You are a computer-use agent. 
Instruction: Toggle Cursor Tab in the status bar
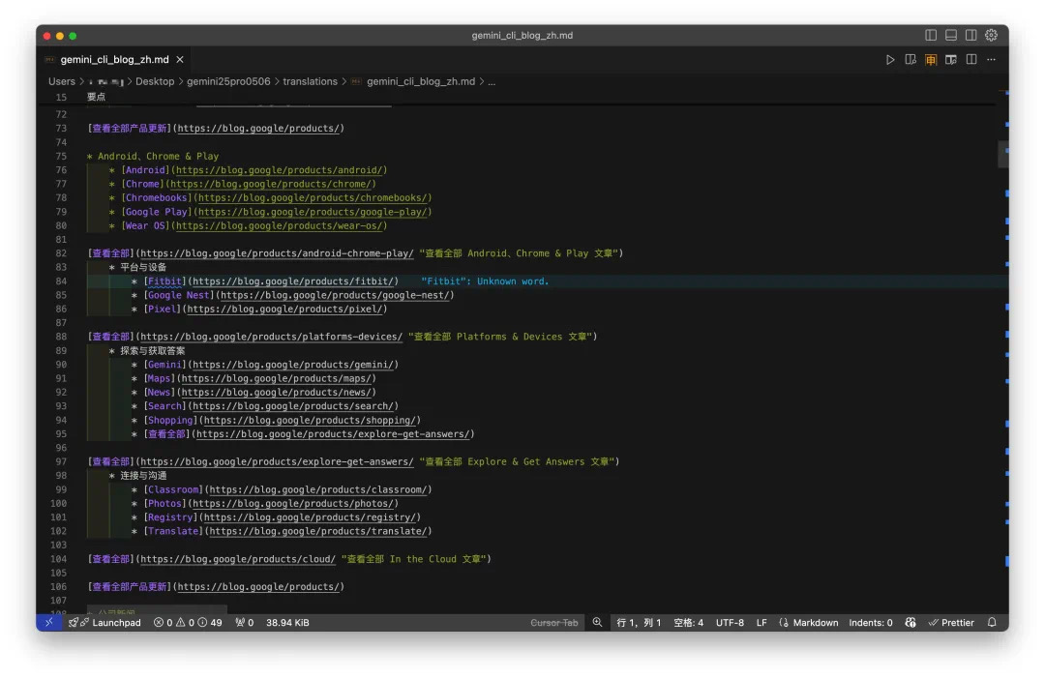click(553, 622)
